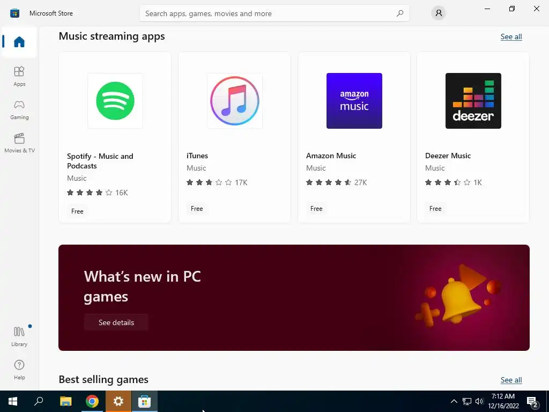Click the Deezer star rating 1K
Viewport: 549px width, 412px height.
(x=454, y=182)
